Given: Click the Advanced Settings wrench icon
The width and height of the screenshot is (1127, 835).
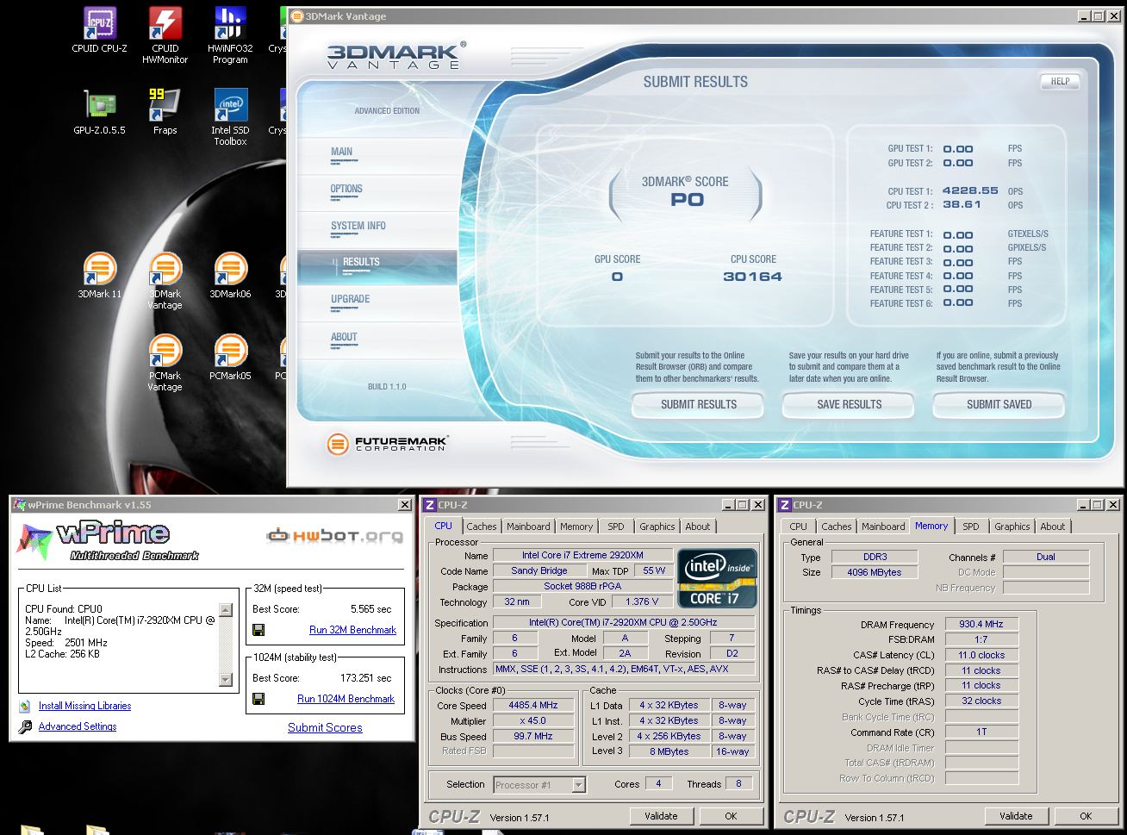Looking at the screenshot, I should coord(24,726).
